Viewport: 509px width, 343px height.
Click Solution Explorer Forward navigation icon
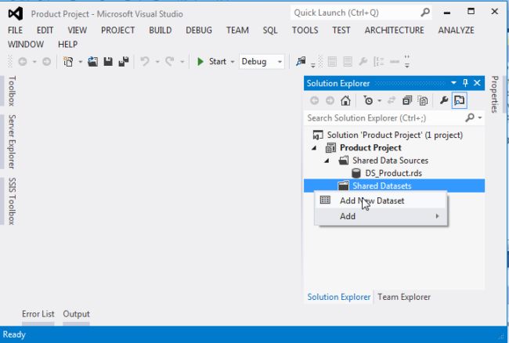click(330, 100)
